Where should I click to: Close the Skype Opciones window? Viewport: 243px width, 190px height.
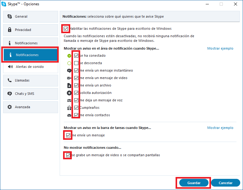[236, 4]
